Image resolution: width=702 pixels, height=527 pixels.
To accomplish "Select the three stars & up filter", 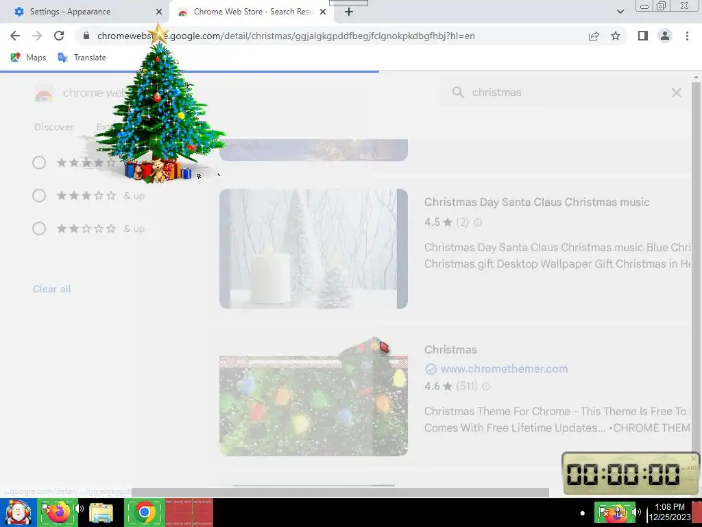I will (39, 196).
